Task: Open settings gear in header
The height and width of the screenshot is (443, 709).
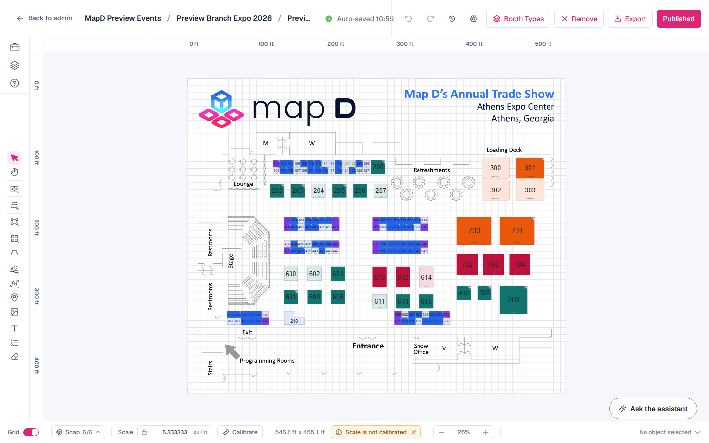Action: pyautogui.click(x=474, y=19)
